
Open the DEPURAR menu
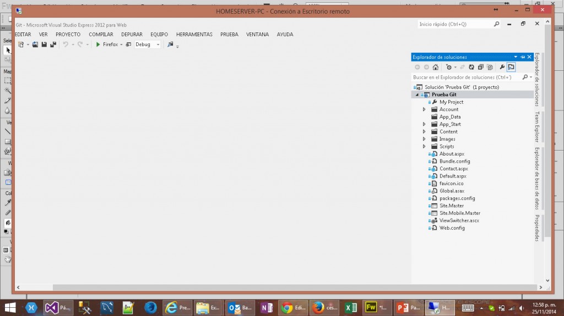(x=132, y=35)
